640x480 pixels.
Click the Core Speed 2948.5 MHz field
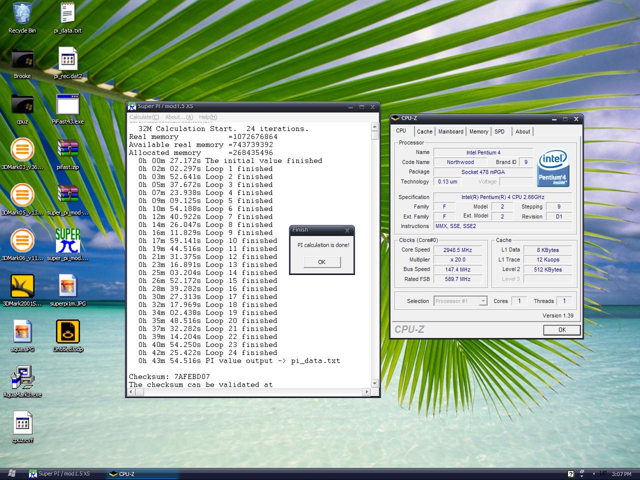point(457,250)
